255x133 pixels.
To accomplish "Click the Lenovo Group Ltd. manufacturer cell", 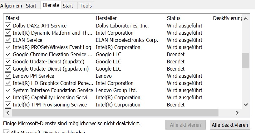I will coord(116,90).
